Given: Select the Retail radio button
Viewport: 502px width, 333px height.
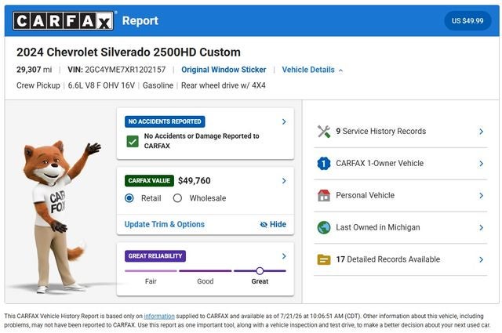Looking at the screenshot, I should [x=129, y=198].
